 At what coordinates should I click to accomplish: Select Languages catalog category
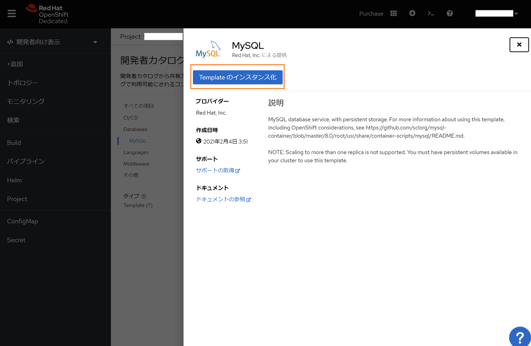(x=136, y=153)
